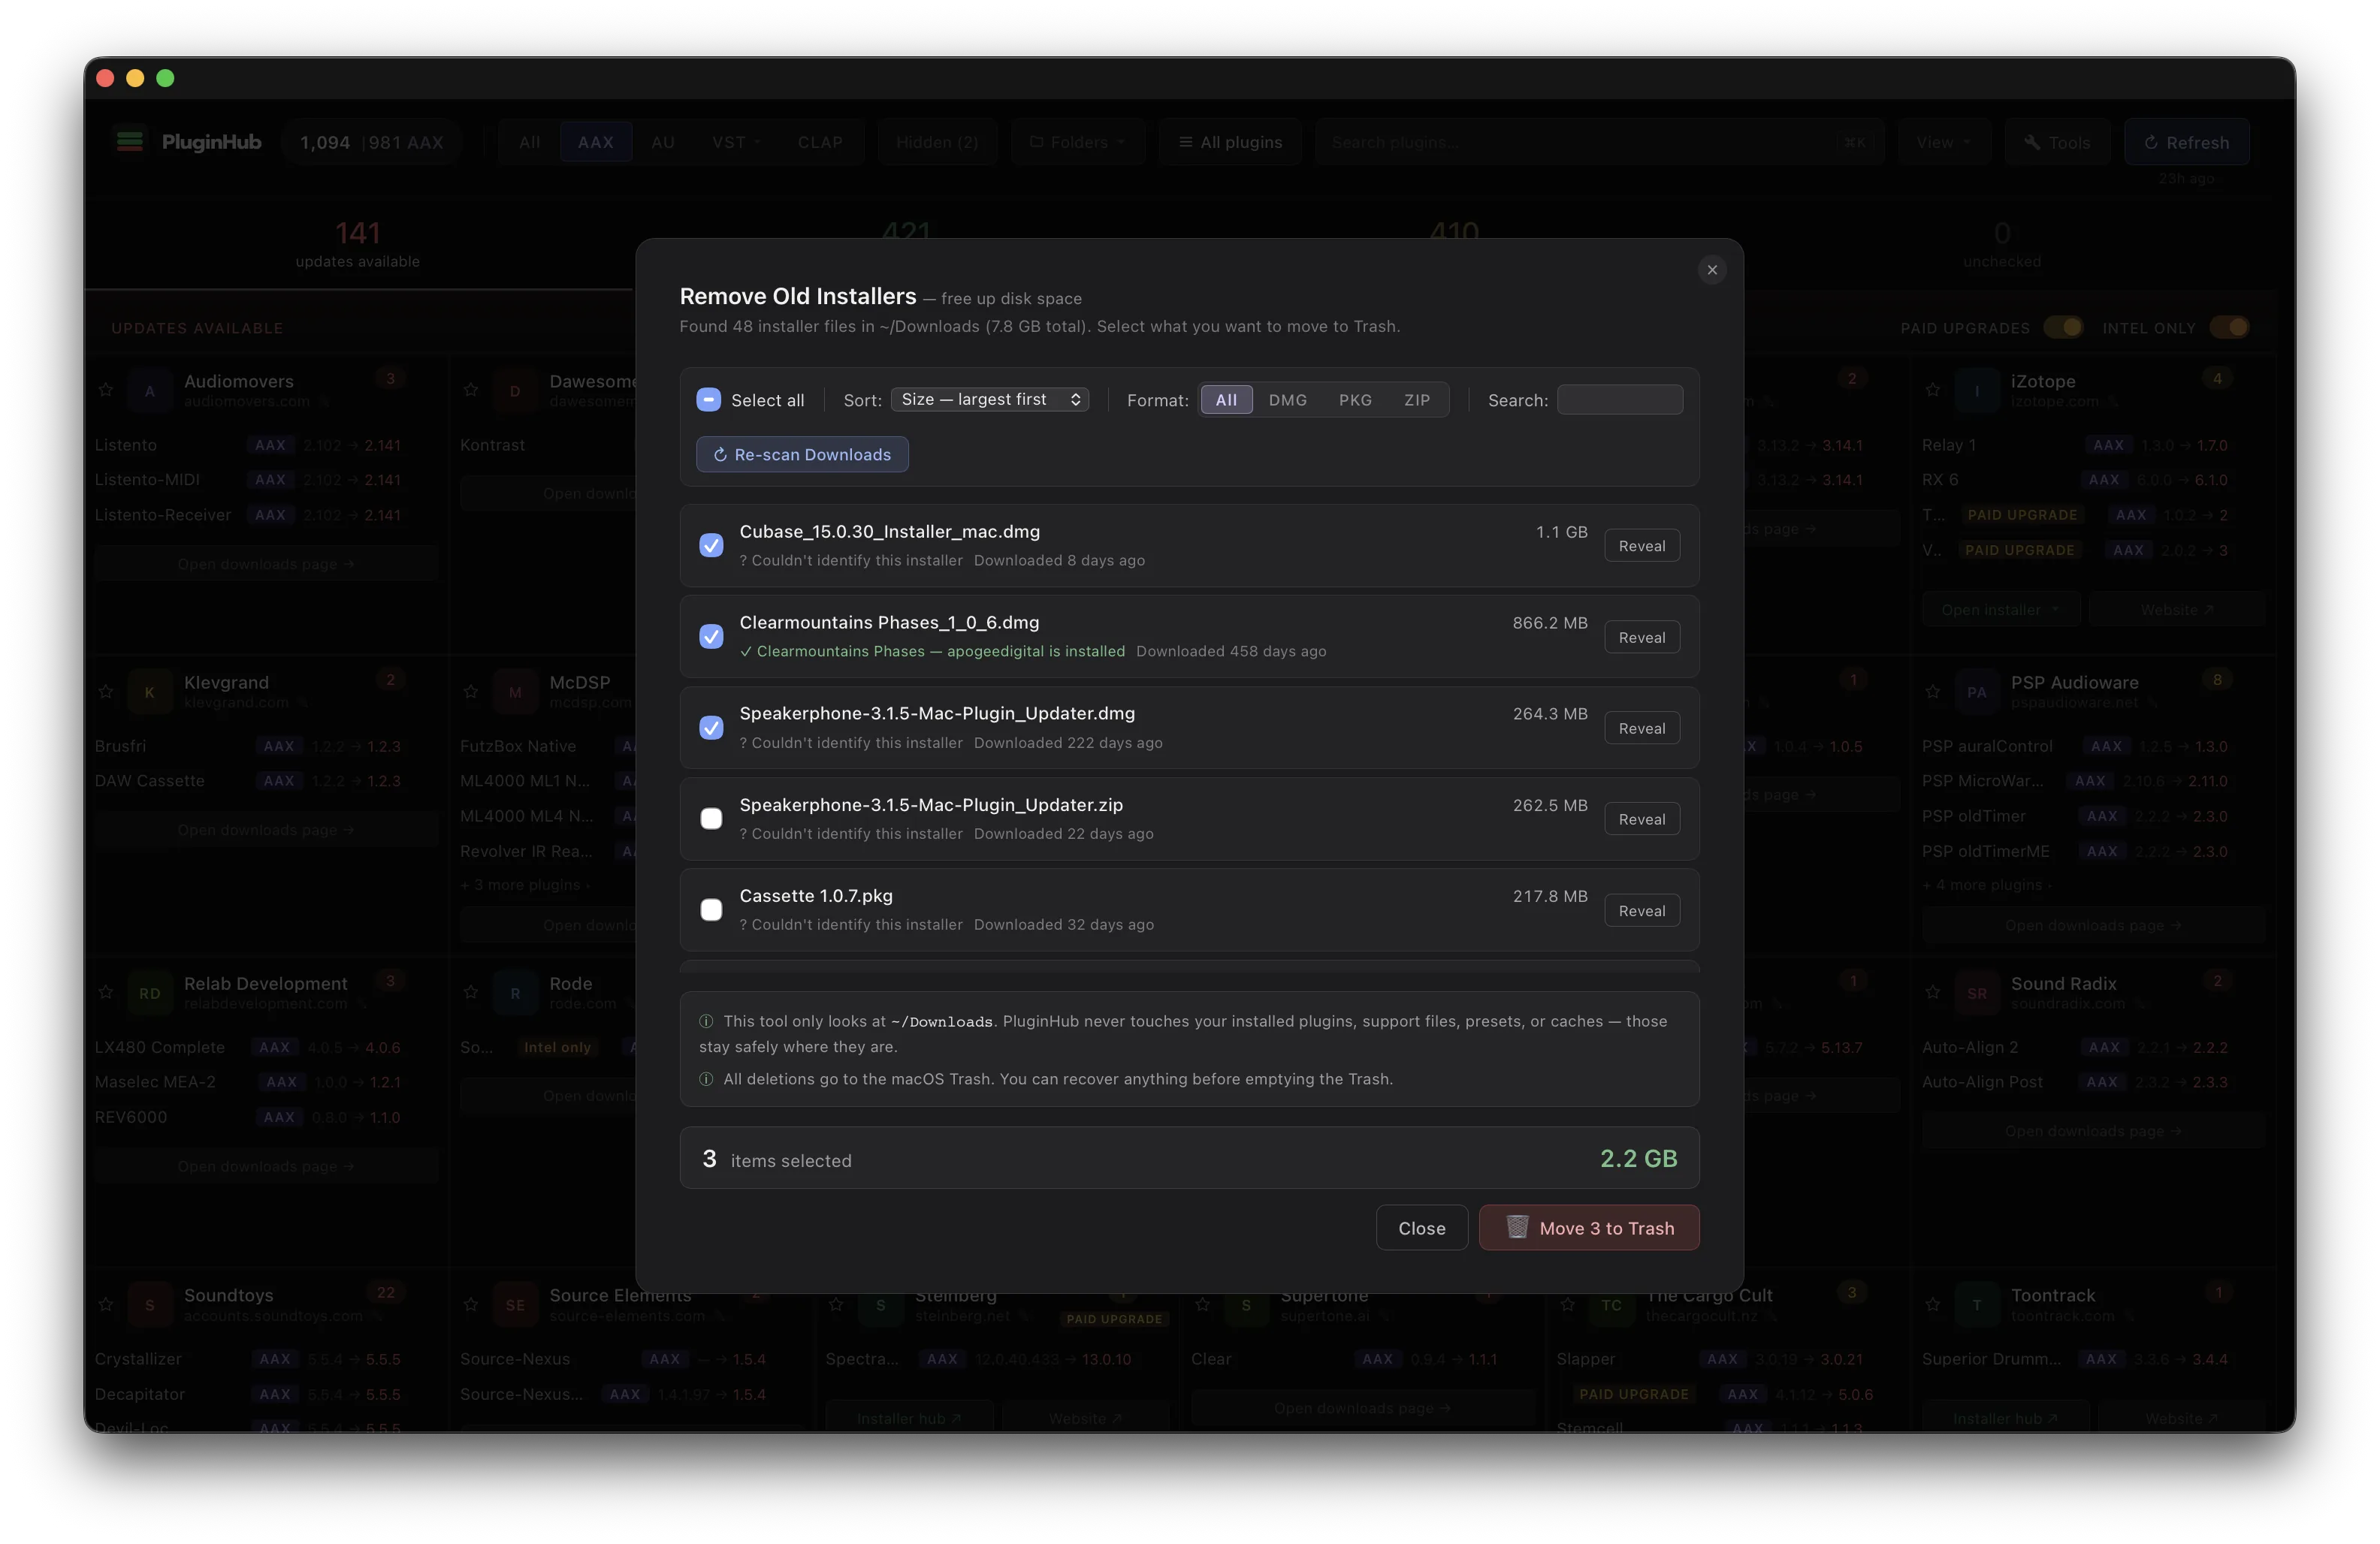2380x1544 pixels.
Task: Select the AAX format tab in toolbar
Action: pyautogui.click(x=595, y=142)
